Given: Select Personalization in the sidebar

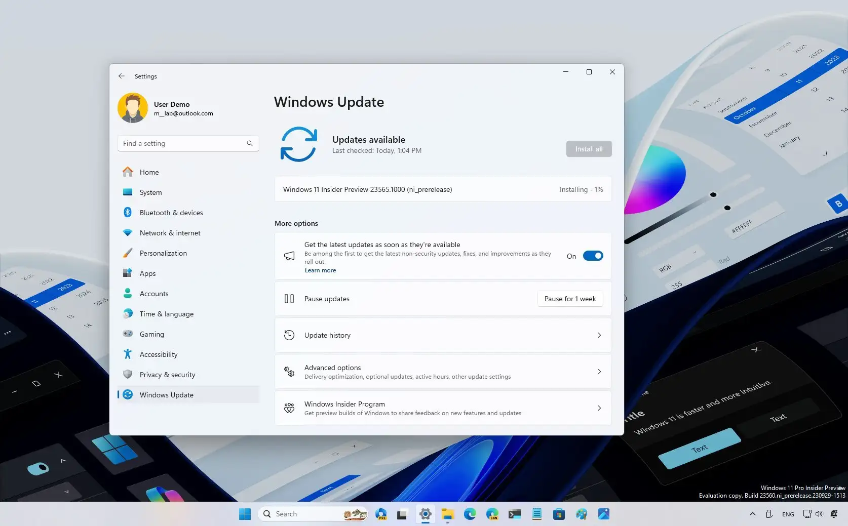Looking at the screenshot, I should 188,253.
